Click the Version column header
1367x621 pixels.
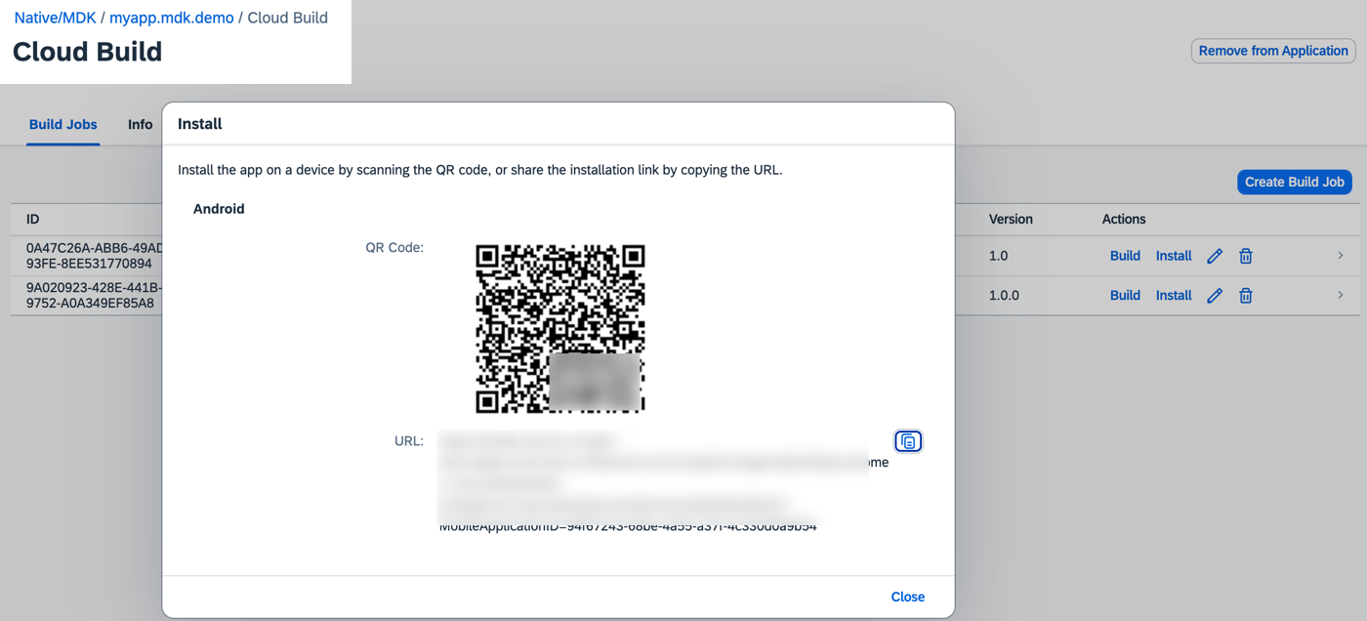[1011, 219]
